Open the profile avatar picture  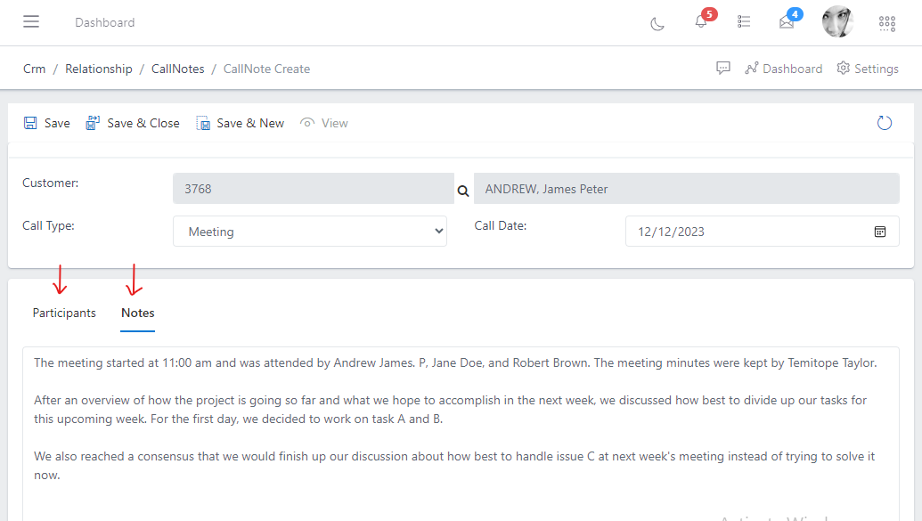(837, 21)
